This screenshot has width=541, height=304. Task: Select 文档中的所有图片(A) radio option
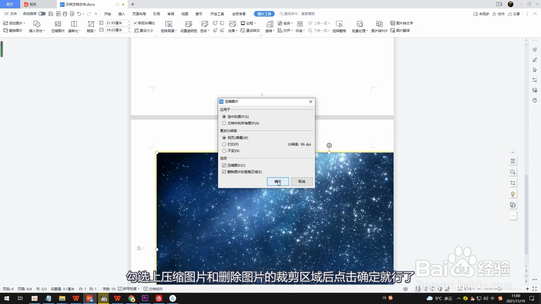240,123
